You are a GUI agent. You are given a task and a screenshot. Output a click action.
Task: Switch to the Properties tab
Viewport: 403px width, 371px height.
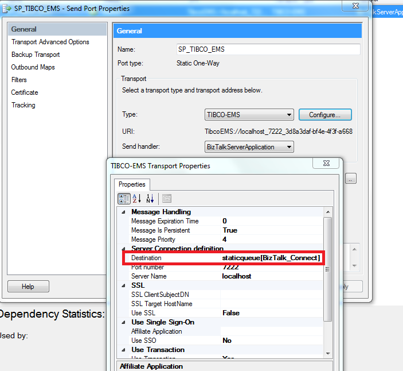[132, 184]
